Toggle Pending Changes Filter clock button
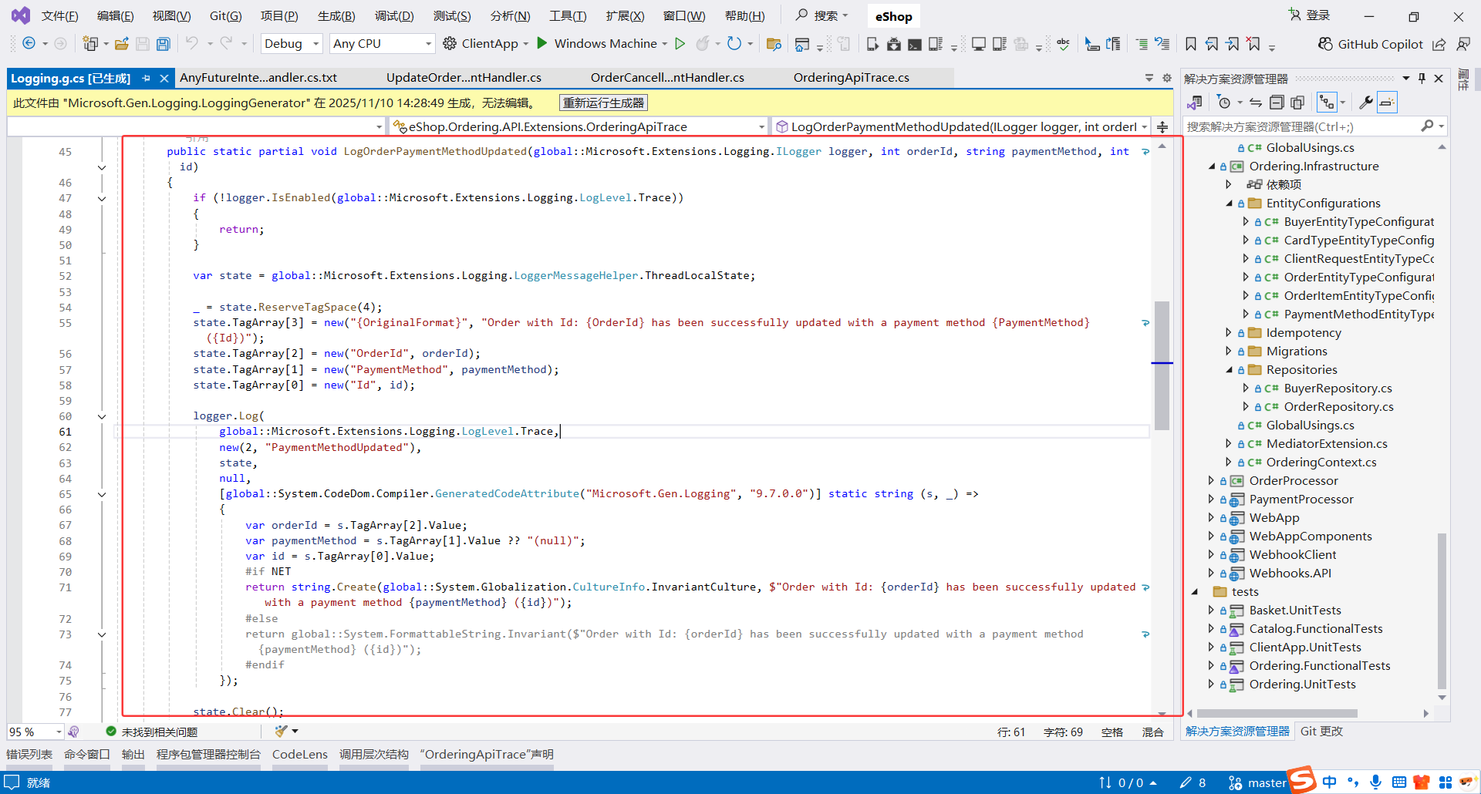This screenshot has height=794, width=1481. [1223, 103]
